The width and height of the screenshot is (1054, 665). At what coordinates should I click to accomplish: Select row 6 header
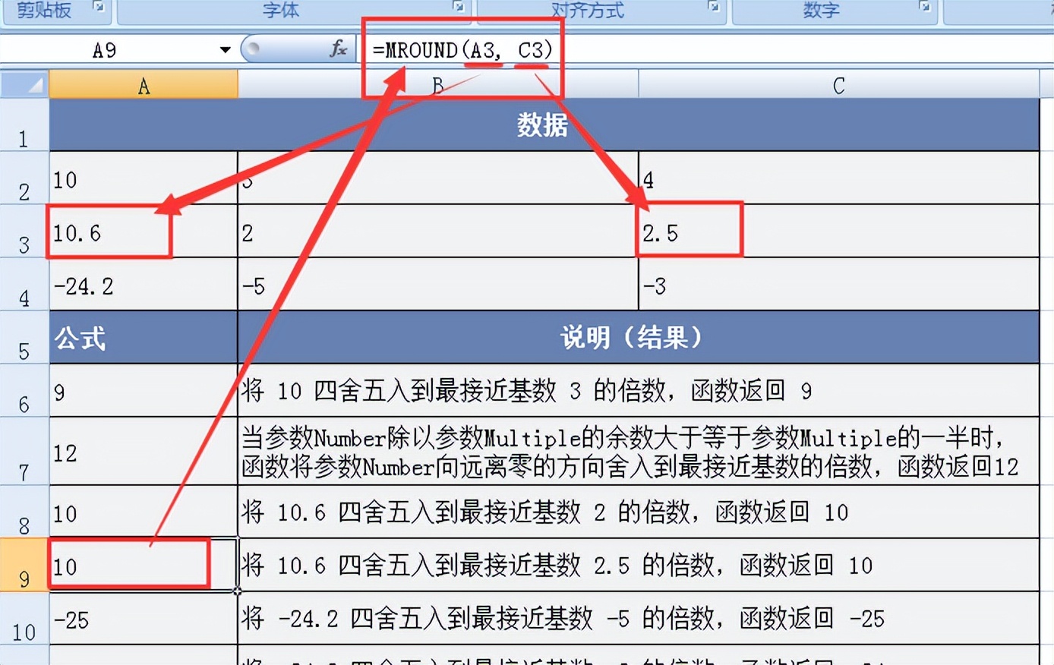24,391
